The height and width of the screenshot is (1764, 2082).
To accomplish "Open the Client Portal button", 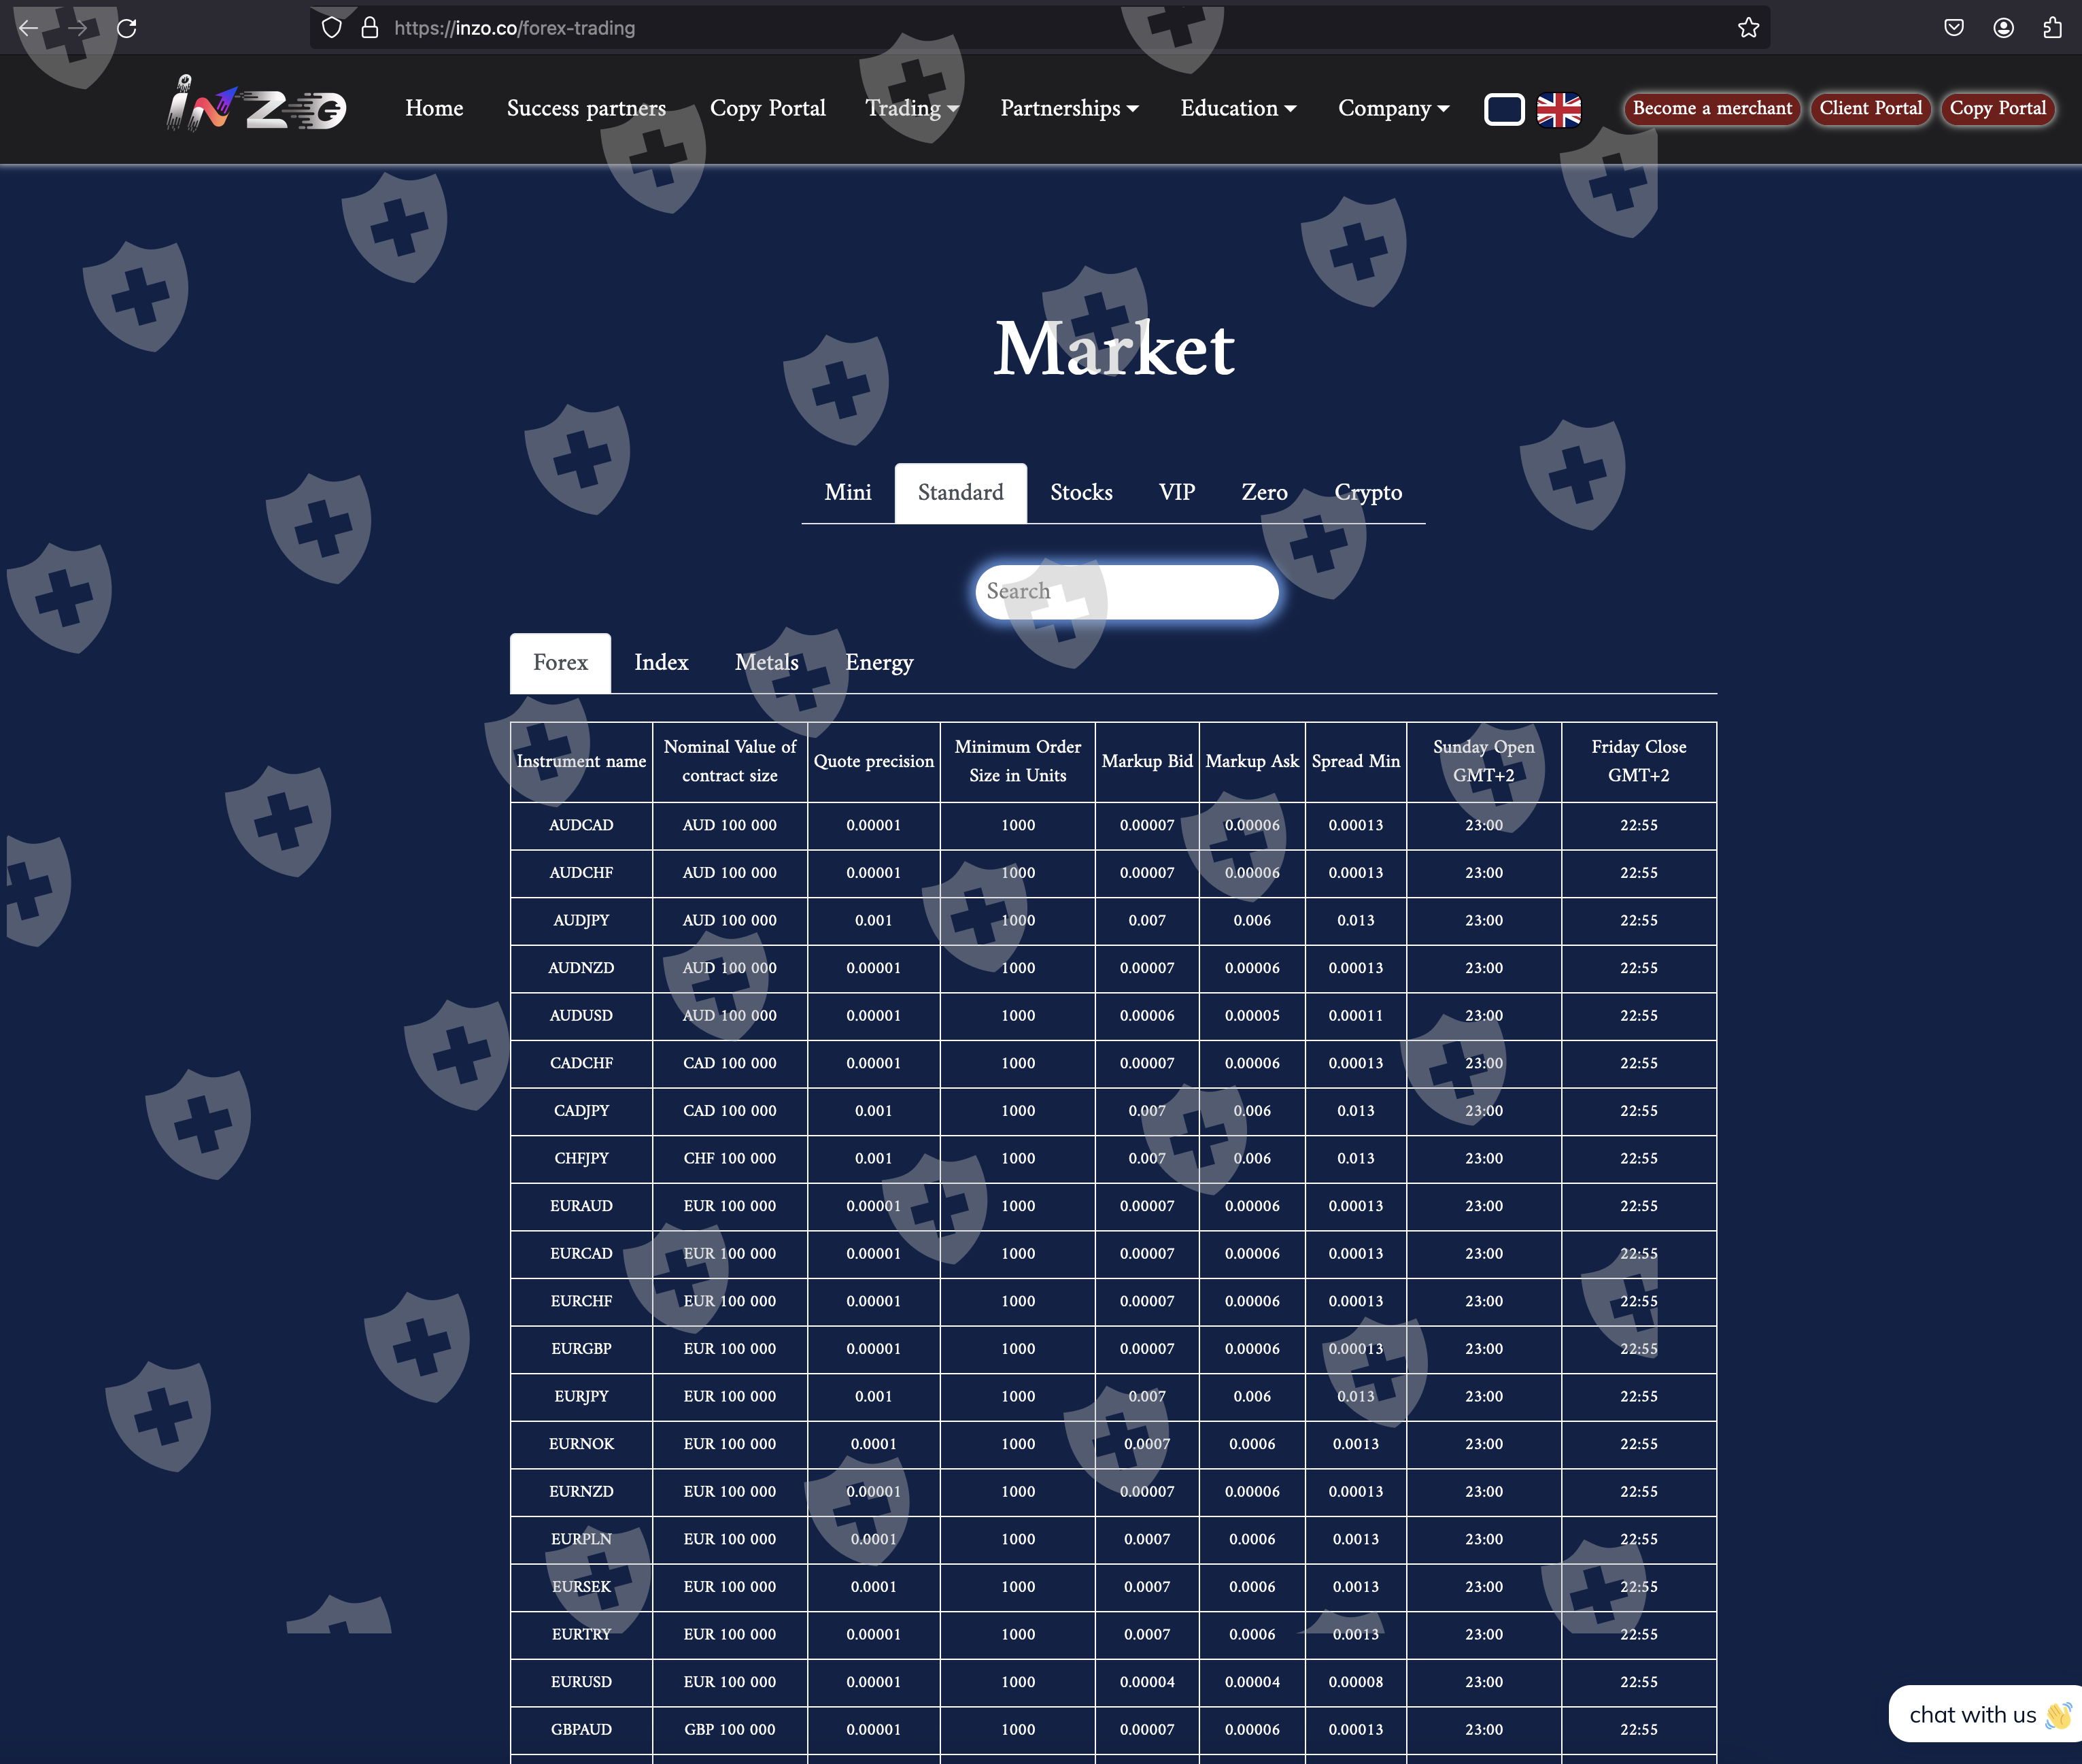I will click(x=1869, y=108).
